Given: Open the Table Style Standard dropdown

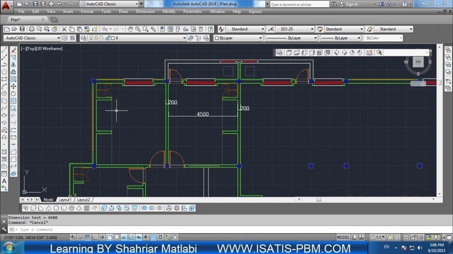Looking at the screenshot, I should point(344,29).
